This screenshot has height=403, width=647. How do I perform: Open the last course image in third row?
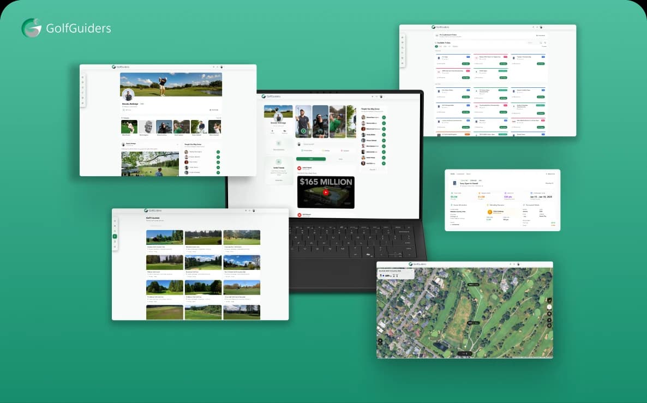242,287
